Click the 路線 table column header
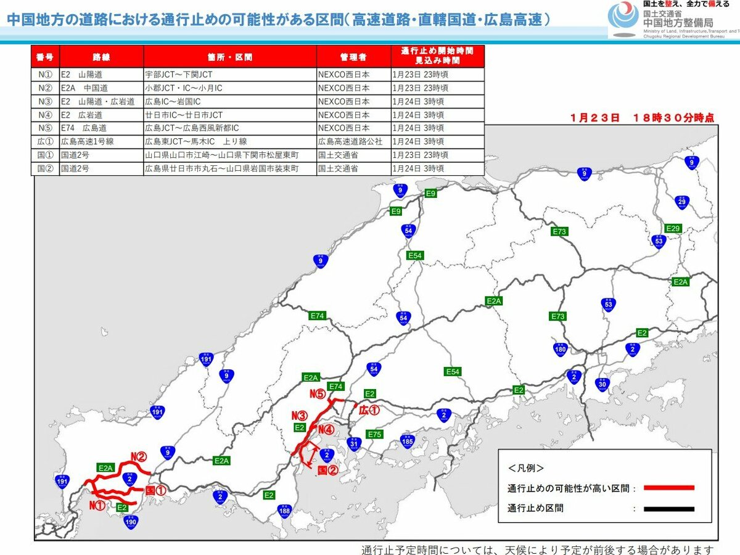 (x=101, y=57)
